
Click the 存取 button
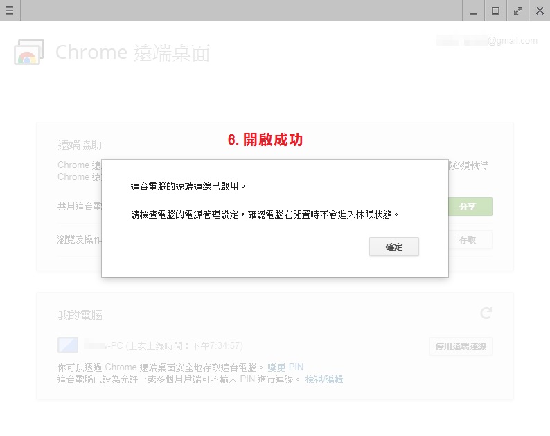point(468,239)
